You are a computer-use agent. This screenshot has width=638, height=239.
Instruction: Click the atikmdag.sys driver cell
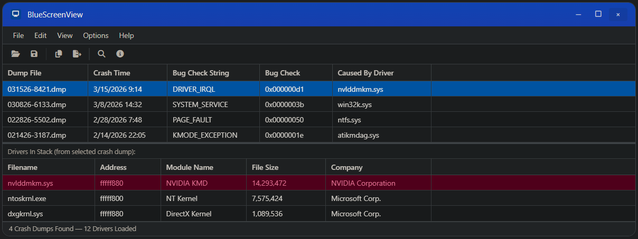(x=359, y=135)
